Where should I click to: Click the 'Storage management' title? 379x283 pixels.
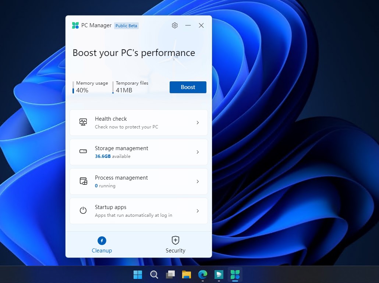(121, 148)
